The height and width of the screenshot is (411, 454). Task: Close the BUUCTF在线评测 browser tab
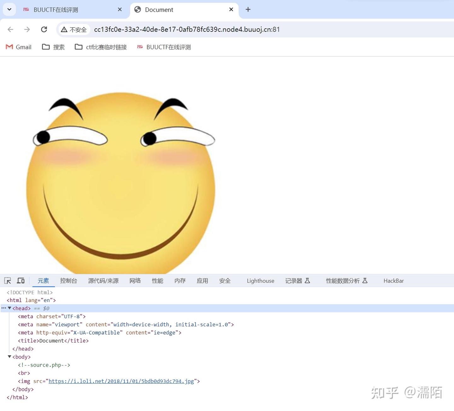(120, 10)
